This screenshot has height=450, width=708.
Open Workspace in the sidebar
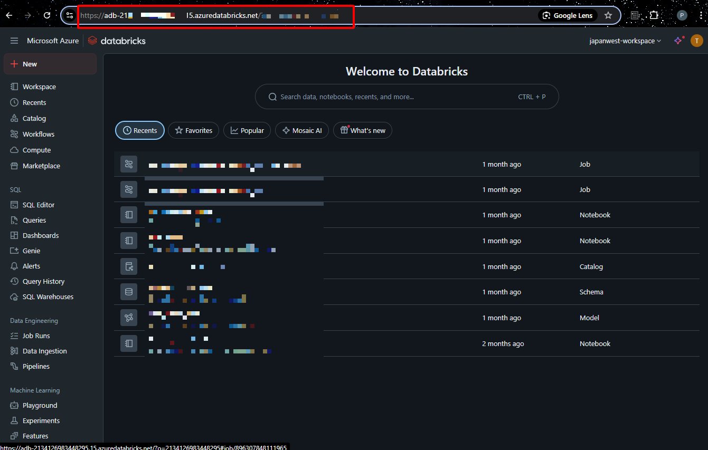[x=39, y=87]
